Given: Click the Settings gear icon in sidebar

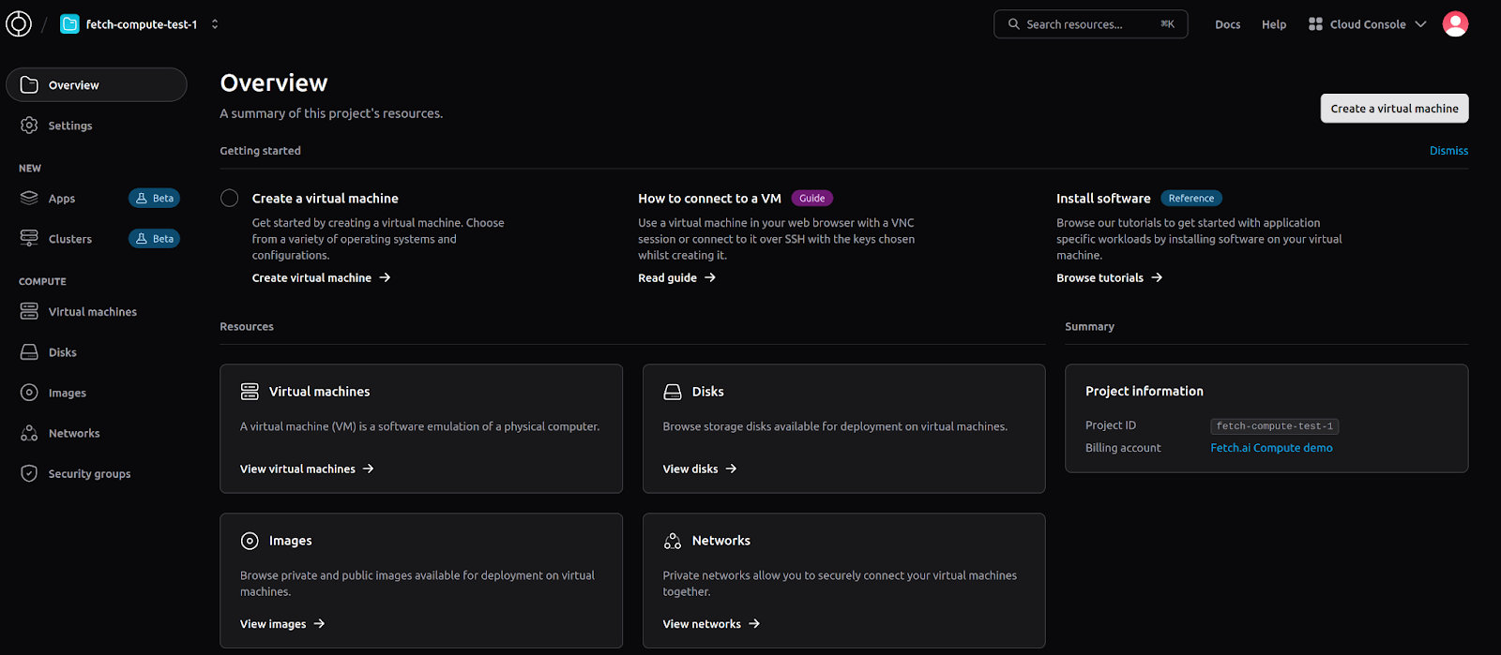Looking at the screenshot, I should [x=29, y=126].
